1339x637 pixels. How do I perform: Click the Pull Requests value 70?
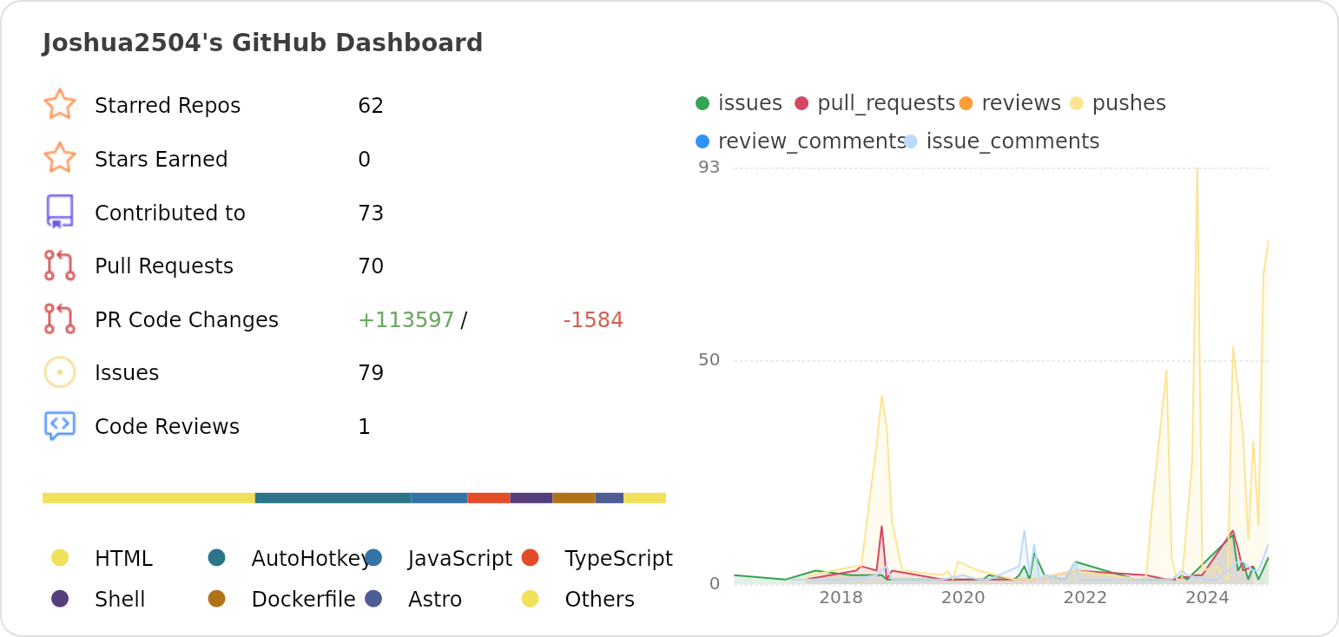coord(371,266)
